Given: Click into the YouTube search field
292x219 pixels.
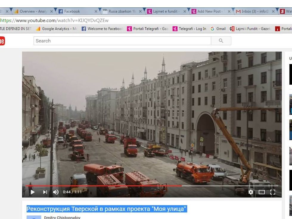Looking at the screenshot, I should (122, 41).
